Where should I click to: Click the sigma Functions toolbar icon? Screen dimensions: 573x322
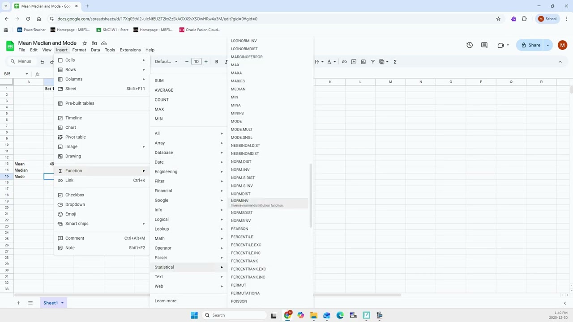[x=395, y=62]
